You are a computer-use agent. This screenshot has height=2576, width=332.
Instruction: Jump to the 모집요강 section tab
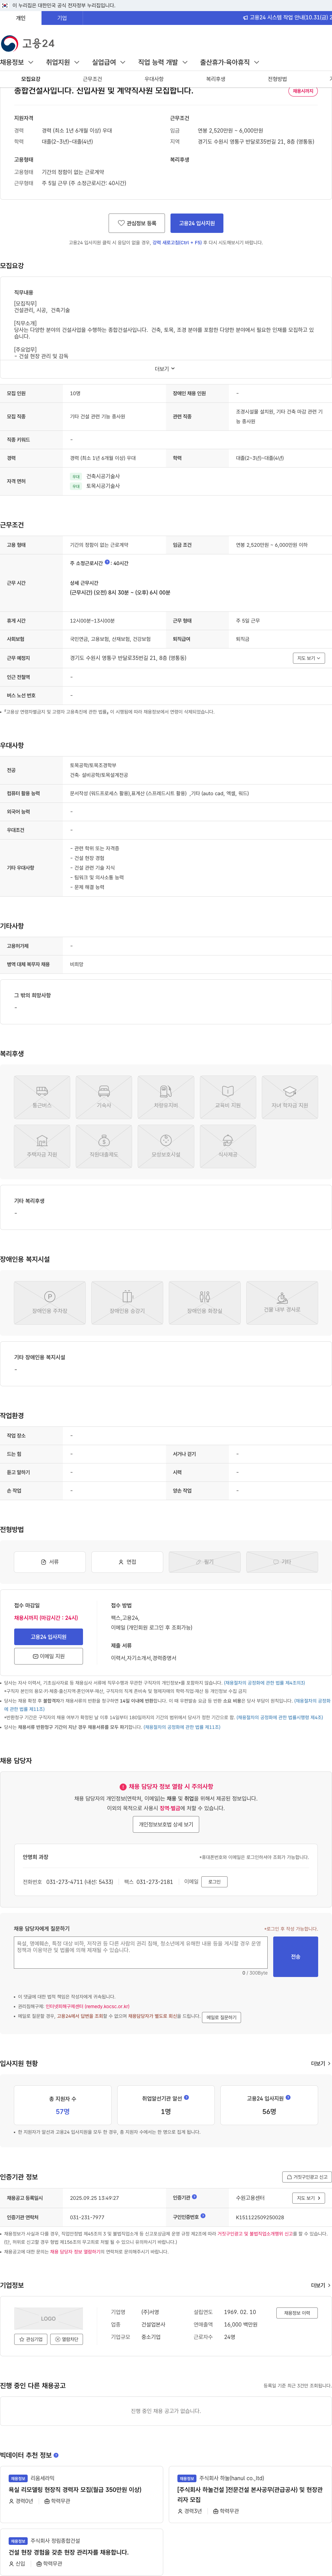[x=31, y=79]
